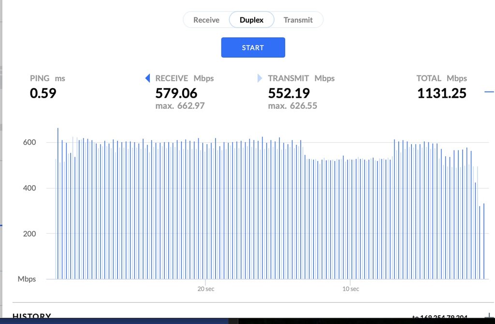This screenshot has height=324, width=495.
Task: Click the max. 662.97 receive peak
Action: point(180,105)
